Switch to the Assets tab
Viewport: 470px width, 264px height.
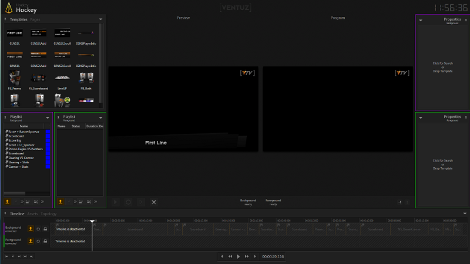click(x=32, y=214)
